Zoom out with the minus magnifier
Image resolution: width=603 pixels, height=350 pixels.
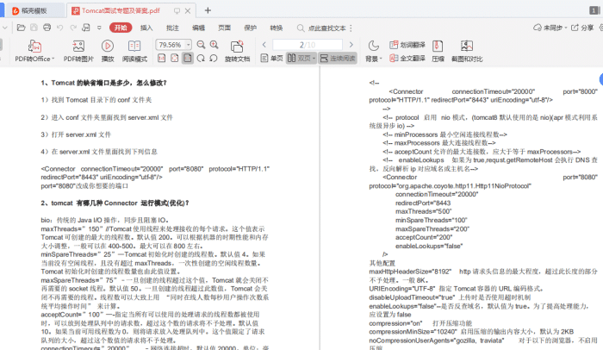[201, 45]
